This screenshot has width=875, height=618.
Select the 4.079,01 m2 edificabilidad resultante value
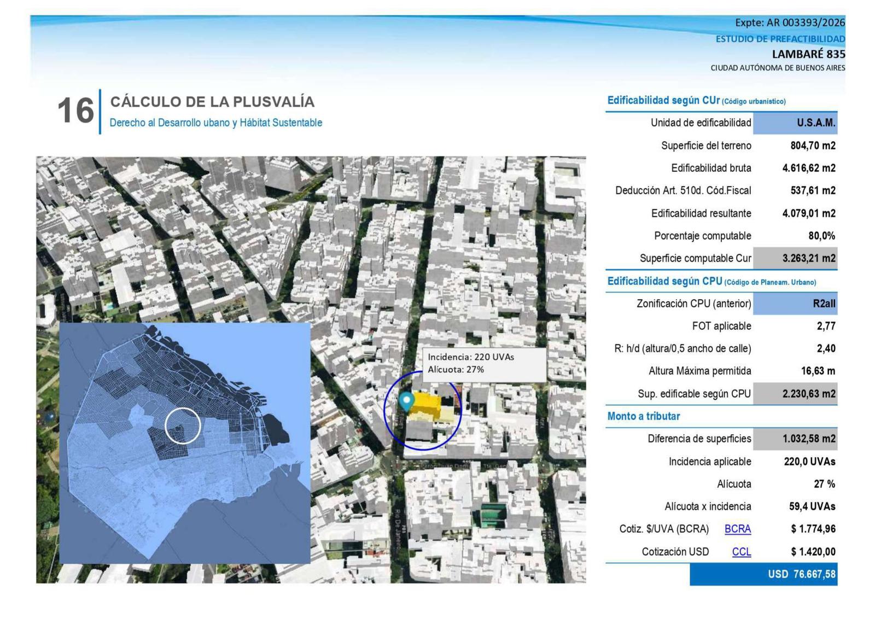809,213
